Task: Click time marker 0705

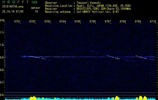Action: pyautogui.click(x=77, y=21)
